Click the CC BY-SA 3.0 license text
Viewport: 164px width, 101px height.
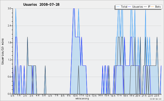pos(156,99)
